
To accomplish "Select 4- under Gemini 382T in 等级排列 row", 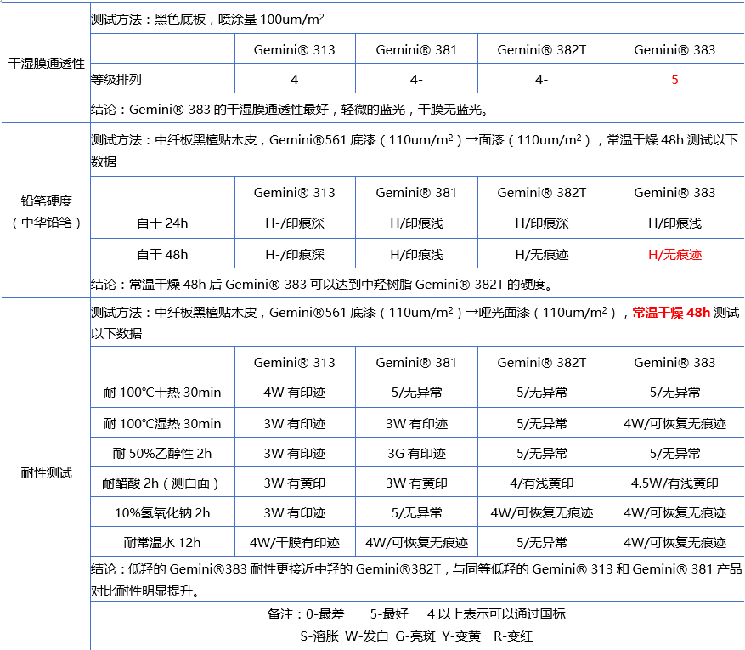I will click(542, 79).
